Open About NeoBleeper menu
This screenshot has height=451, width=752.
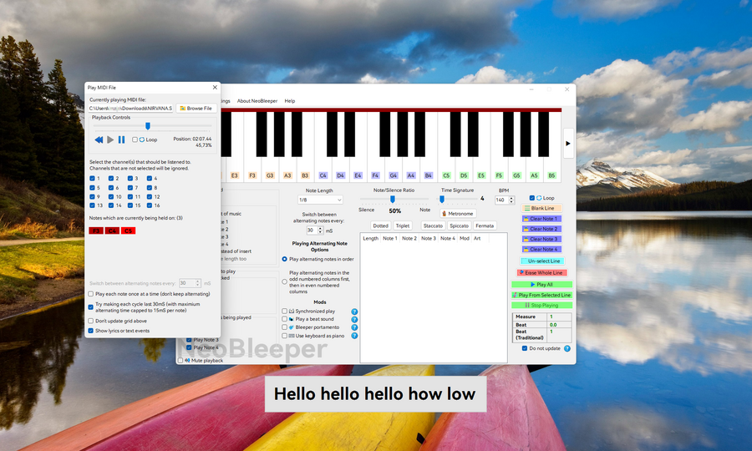pyautogui.click(x=257, y=101)
